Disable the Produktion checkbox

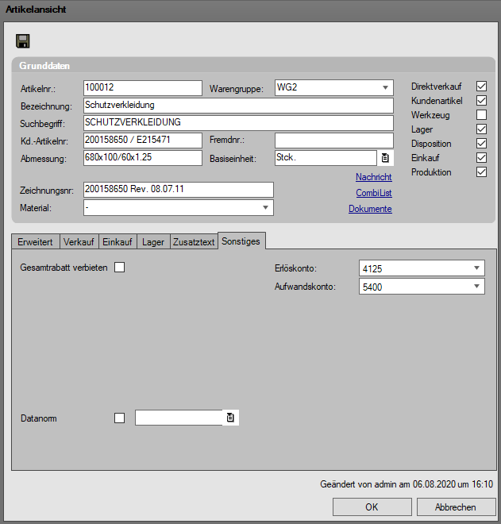(x=481, y=172)
